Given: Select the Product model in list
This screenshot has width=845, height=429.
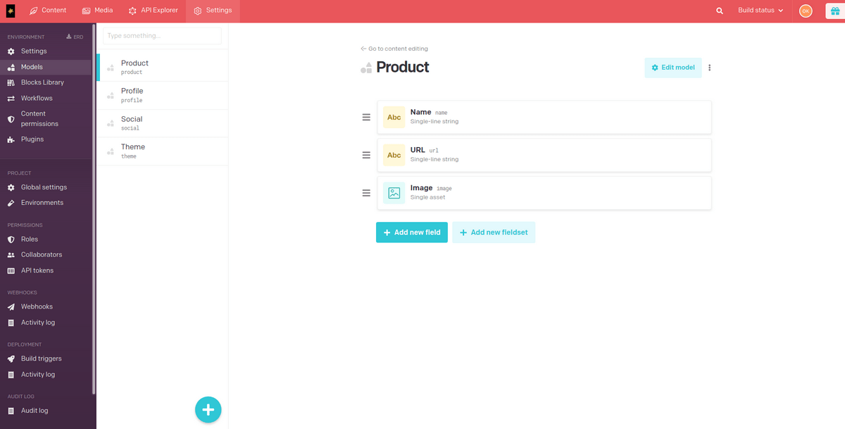Looking at the screenshot, I should click(162, 67).
